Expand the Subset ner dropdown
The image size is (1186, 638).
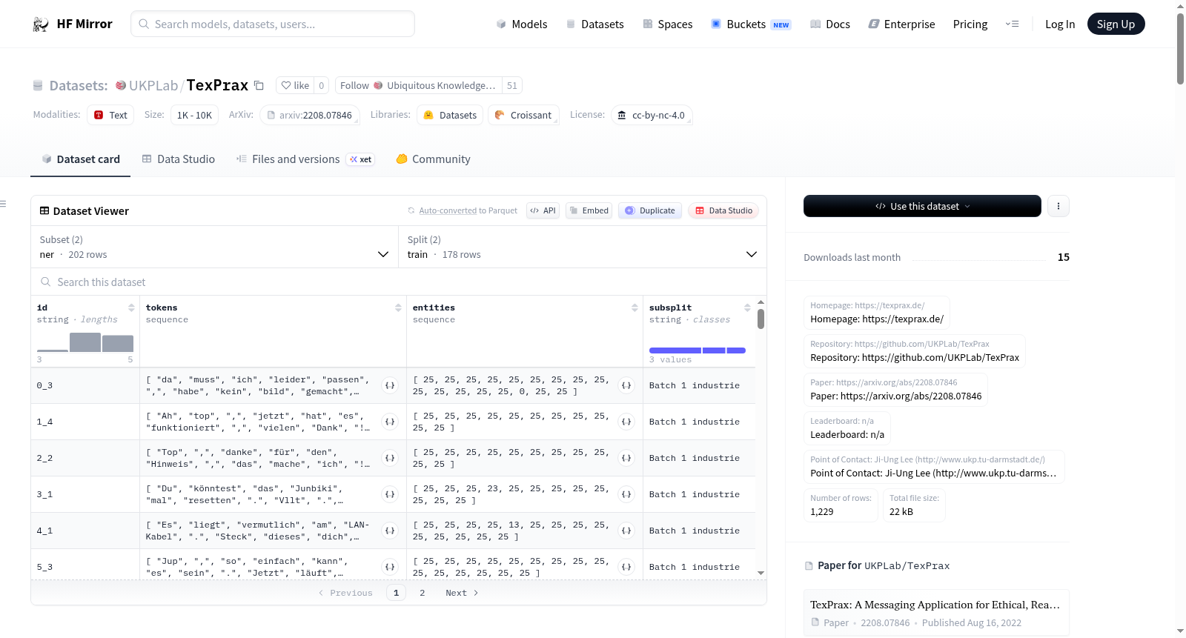click(x=215, y=247)
